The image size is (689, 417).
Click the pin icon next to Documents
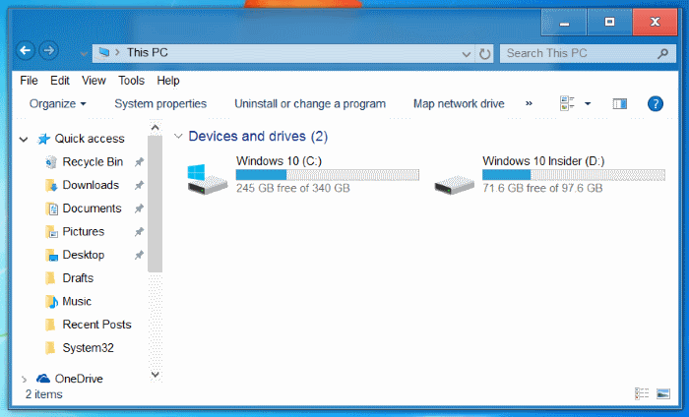coord(139,208)
